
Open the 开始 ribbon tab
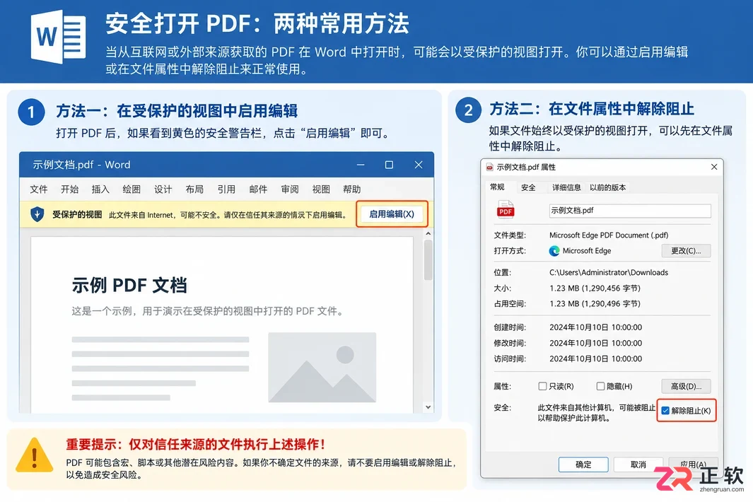click(x=69, y=189)
